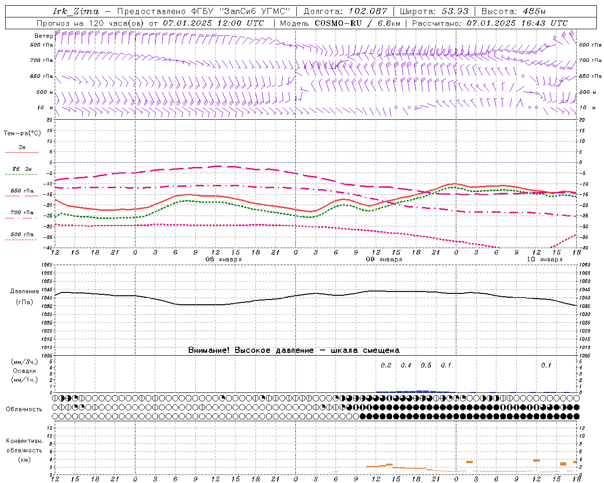Select forecast start time 07.01.2025 12:00 UTC

(x=213, y=23)
